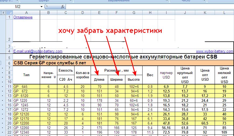The image size is (234, 136).
Task: Open the Оглавление hyperlink
Action: tap(23, 17)
